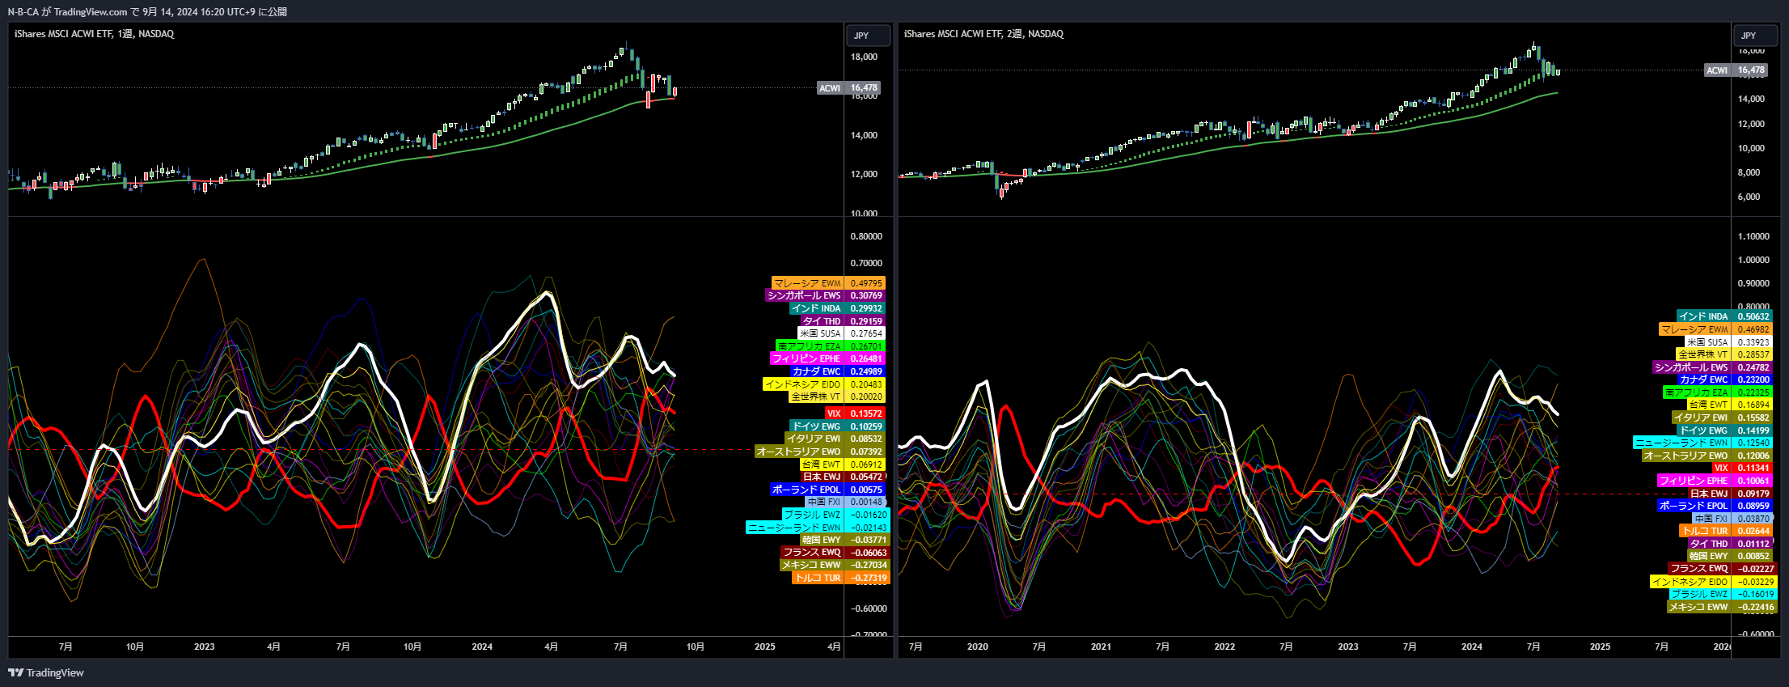Select the シンガポール EWS 0.24782 label
The height and width of the screenshot is (687, 1789).
[x=1712, y=367]
